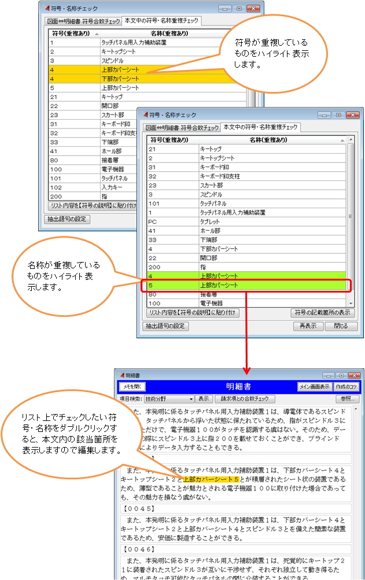Close the 明細書 window
The height and width of the screenshot is (580, 365).
tap(354, 375)
